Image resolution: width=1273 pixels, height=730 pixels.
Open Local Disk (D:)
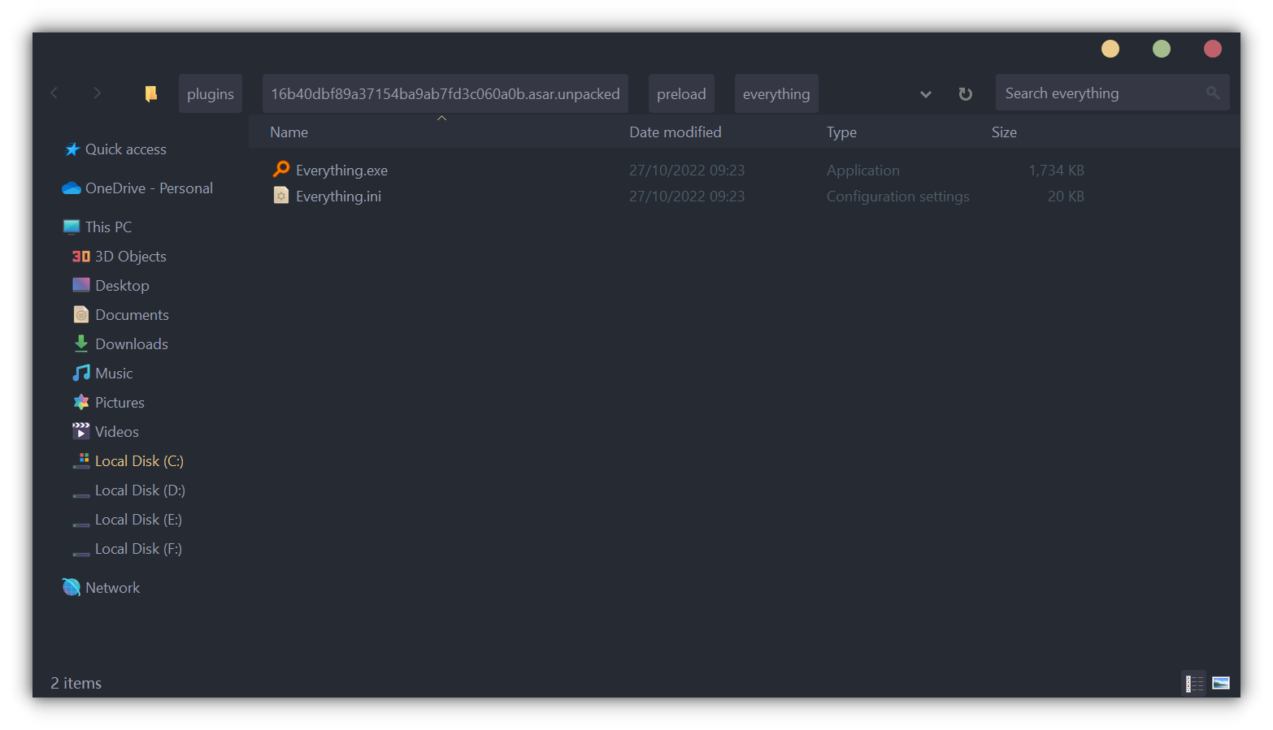click(x=140, y=490)
